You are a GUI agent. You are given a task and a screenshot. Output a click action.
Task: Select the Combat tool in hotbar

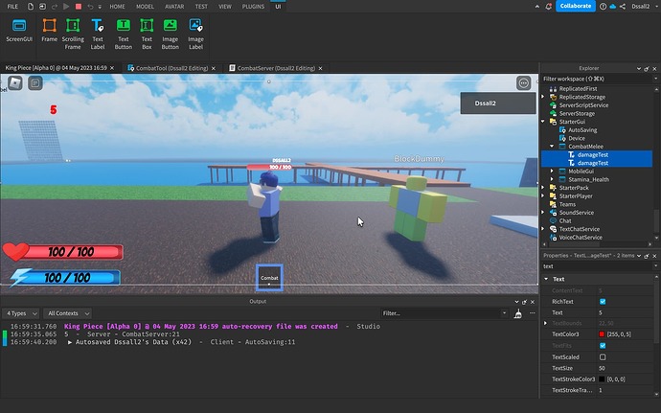(x=269, y=278)
